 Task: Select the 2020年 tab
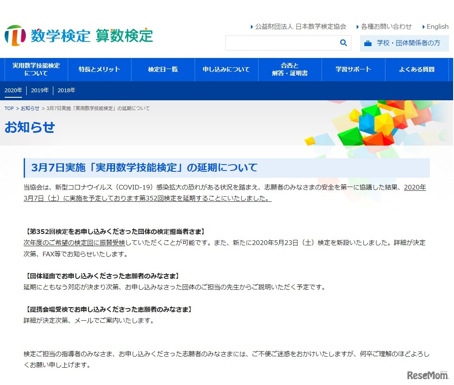point(14,90)
